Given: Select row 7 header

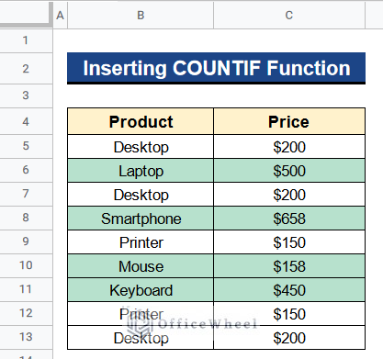Looking at the screenshot, I should (x=26, y=194).
